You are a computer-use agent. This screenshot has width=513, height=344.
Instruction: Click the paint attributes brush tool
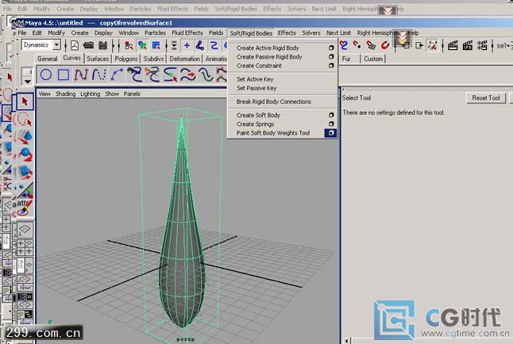click(24, 208)
